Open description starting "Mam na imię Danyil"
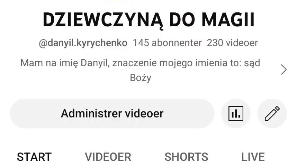 tap(140, 70)
